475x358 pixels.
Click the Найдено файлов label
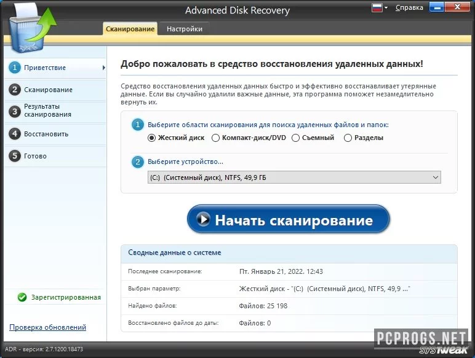pyautogui.click(x=153, y=306)
